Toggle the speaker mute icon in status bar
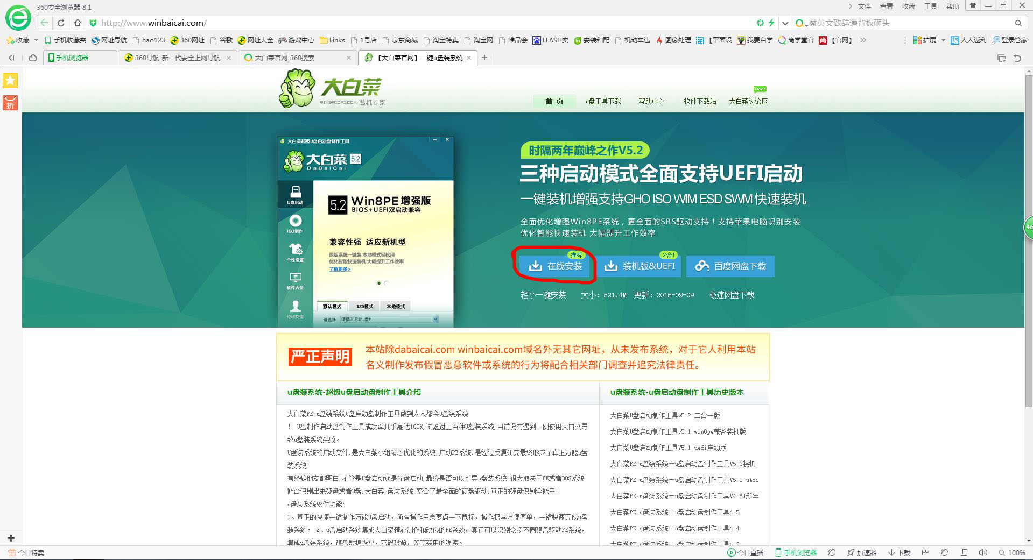 click(x=982, y=552)
